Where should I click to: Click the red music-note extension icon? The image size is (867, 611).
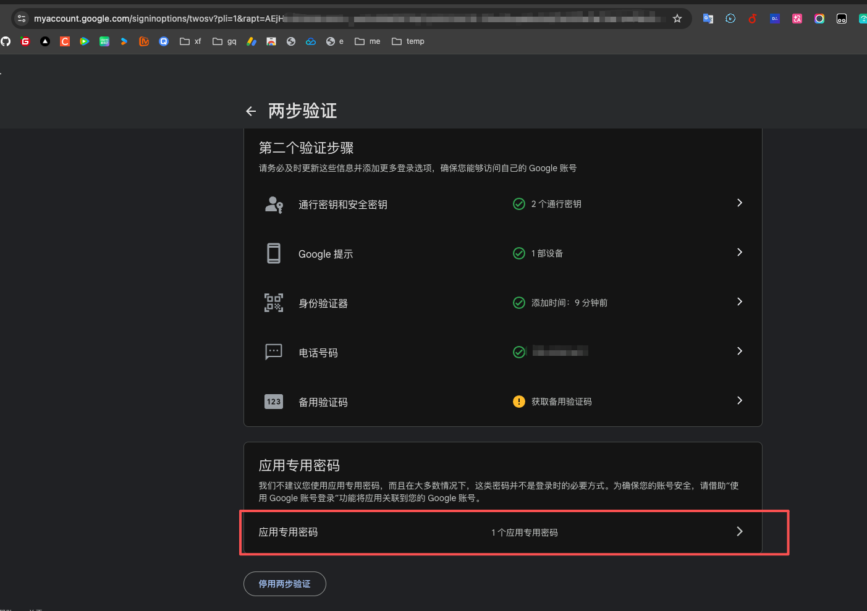(753, 19)
